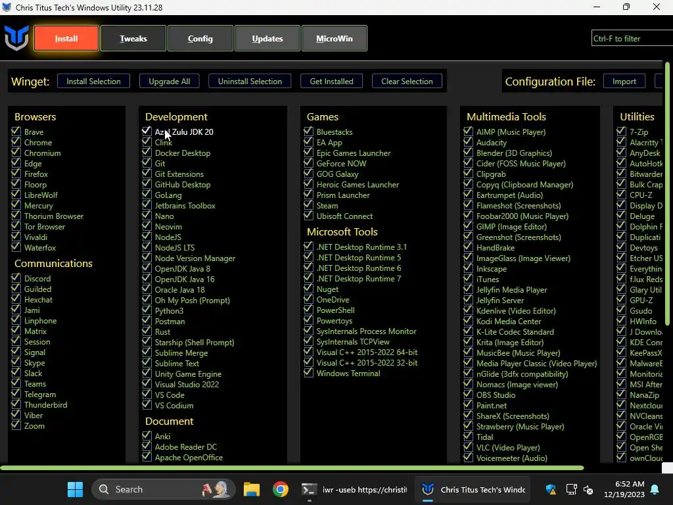The height and width of the screenshot is (505, 673).
Task: Open network display tray icon
Action: click(x=571, y=489)
